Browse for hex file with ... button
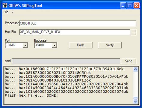The height and width of the screenshot is (108, 142). [133, 32]
